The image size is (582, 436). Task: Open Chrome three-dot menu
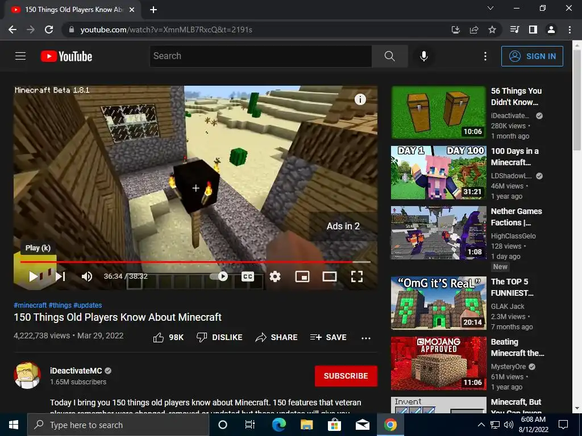pyautogui.click(x=569, y=30)
